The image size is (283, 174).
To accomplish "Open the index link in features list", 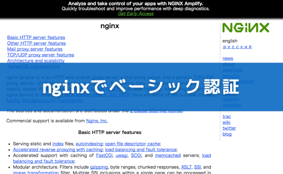I will (58, 144).
